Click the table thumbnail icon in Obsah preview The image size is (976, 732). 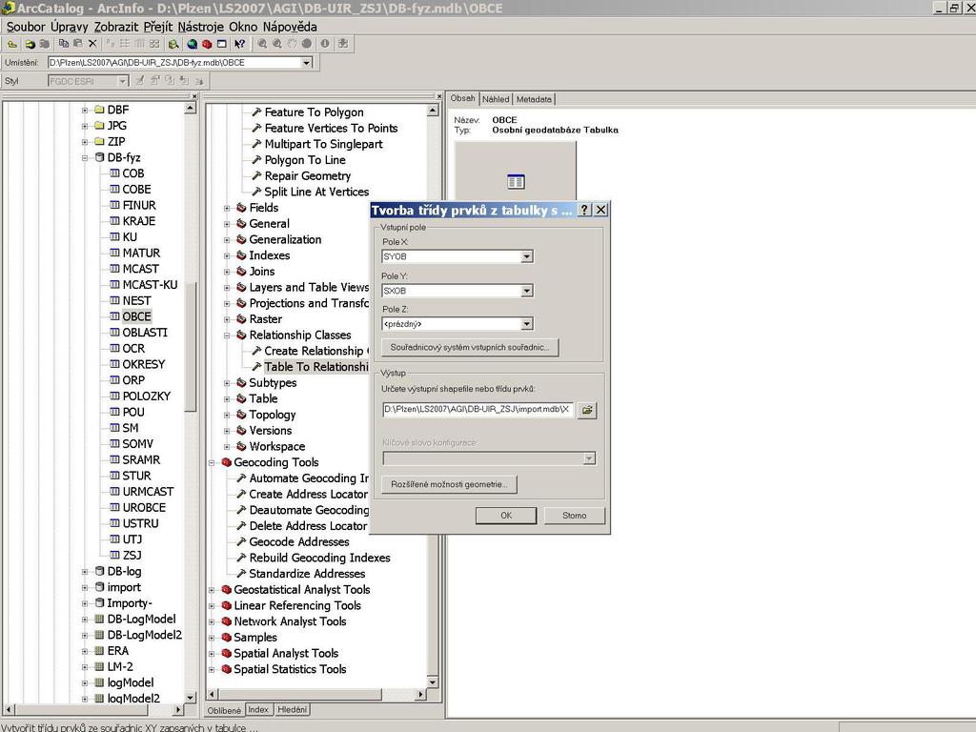pos(516,182)
